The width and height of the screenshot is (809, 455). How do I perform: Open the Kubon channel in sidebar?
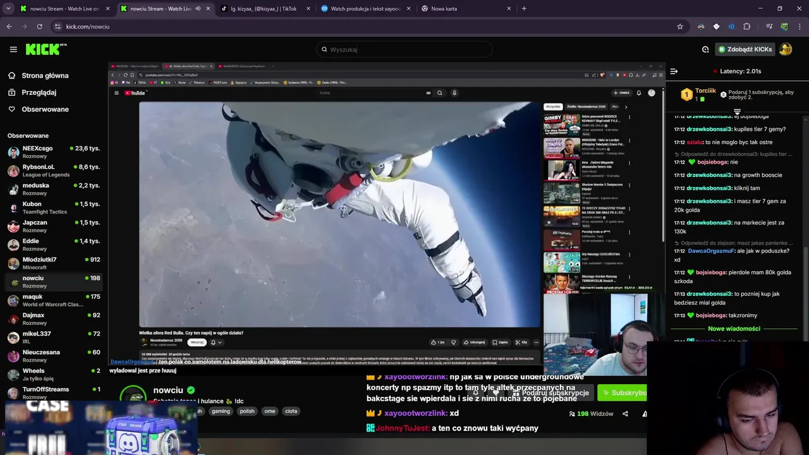54,207
